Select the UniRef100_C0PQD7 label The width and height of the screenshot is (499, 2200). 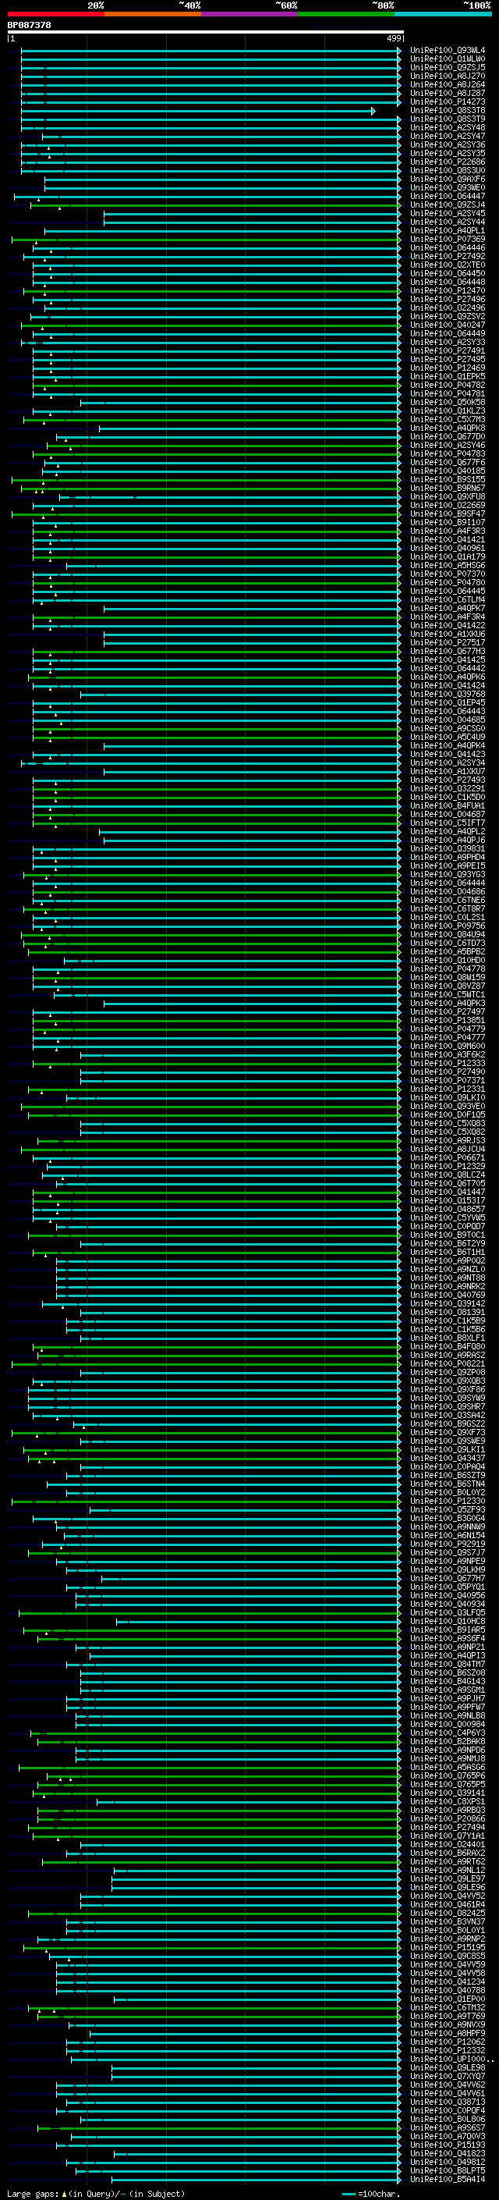pyautogui.click(x=448, y=1226)
